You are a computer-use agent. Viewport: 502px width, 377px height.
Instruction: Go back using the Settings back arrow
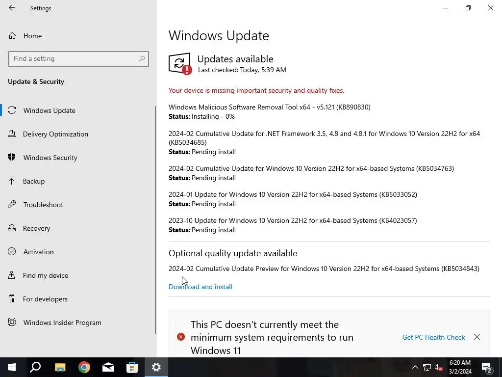(12, 8)
